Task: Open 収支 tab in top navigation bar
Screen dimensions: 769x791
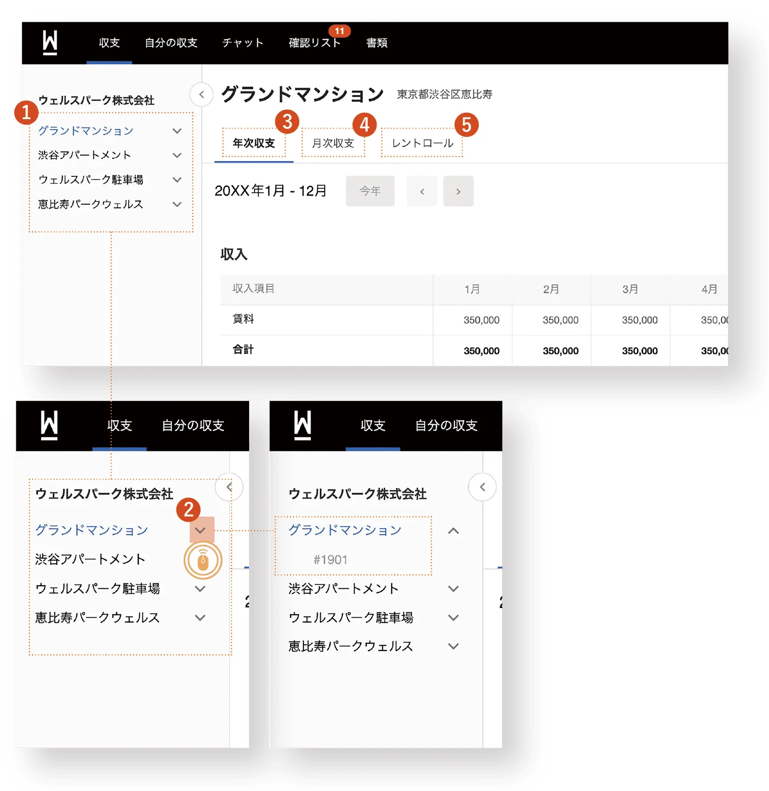Action: (109, 43)
